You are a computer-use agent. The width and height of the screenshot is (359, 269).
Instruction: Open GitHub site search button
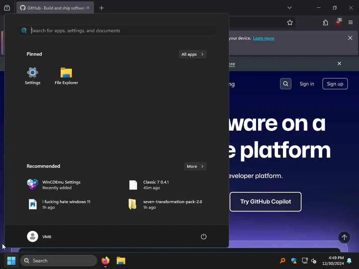(x=285, y=84)
